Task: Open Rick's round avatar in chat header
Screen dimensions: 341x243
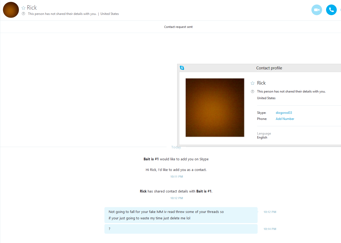Action: [x=11, y=10]
